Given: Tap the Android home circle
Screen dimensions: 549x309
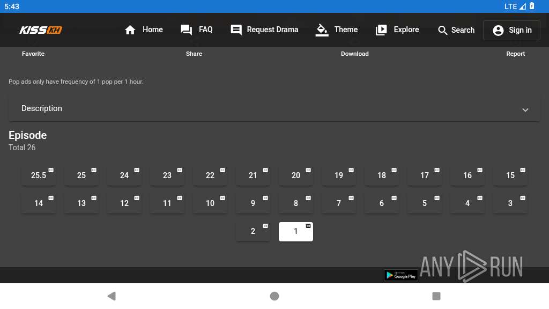Looking at the screenshot, I should pos(274,296).
